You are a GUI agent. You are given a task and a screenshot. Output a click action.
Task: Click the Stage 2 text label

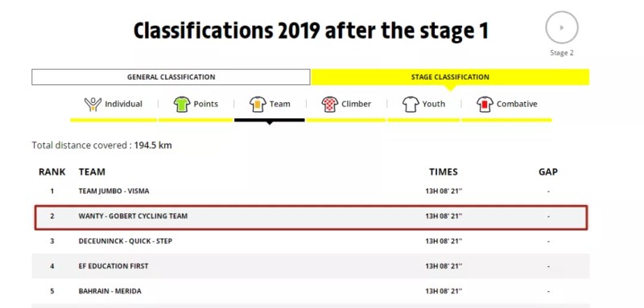click(x=562, y=53)
